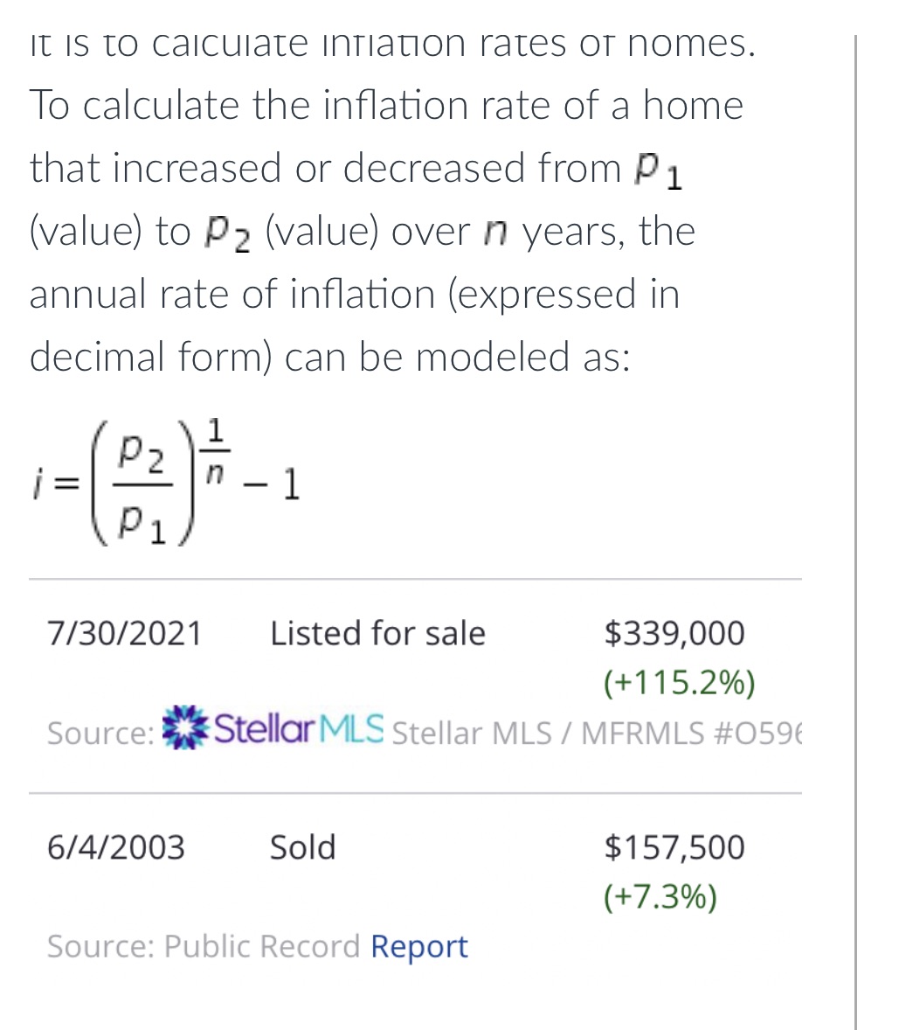Click the 'Source:' label before Stellar logo
Screen dimensions: 899x1030
101,733
